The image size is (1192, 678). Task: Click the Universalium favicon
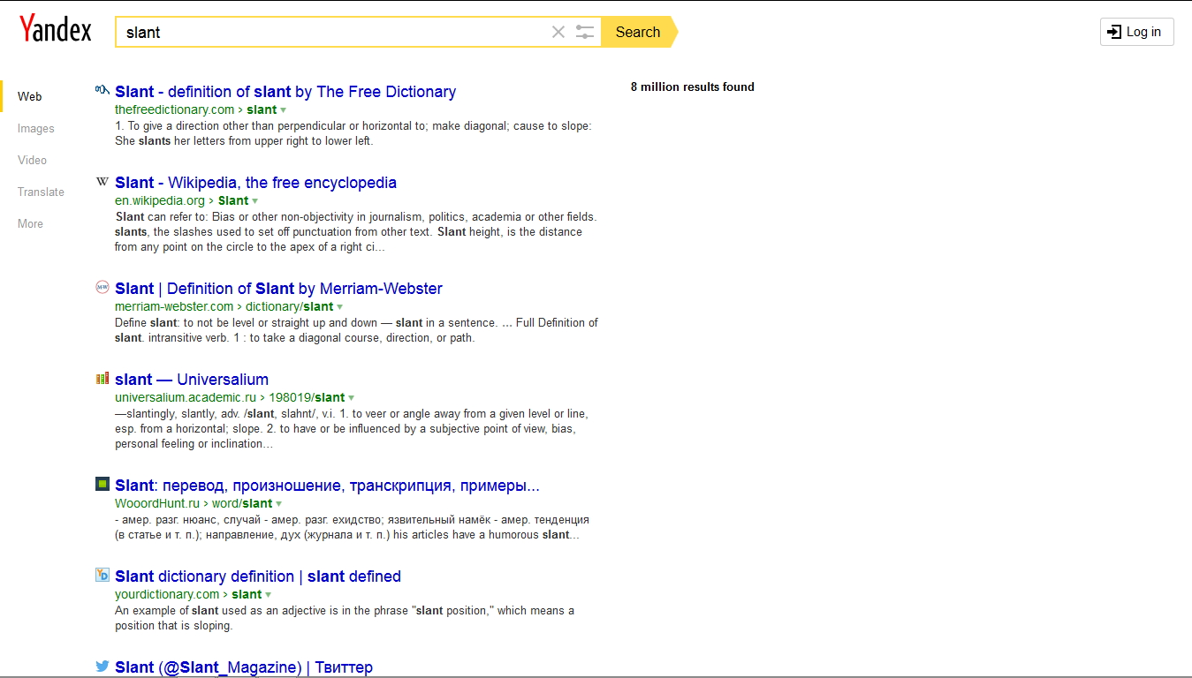102,378
